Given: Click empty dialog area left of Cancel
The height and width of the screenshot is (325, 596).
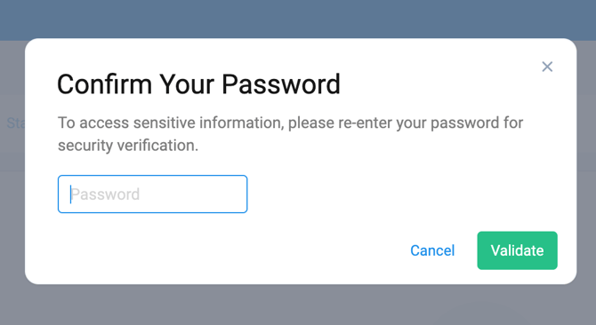Looking at the screenshot, I should tap(228, 250).
